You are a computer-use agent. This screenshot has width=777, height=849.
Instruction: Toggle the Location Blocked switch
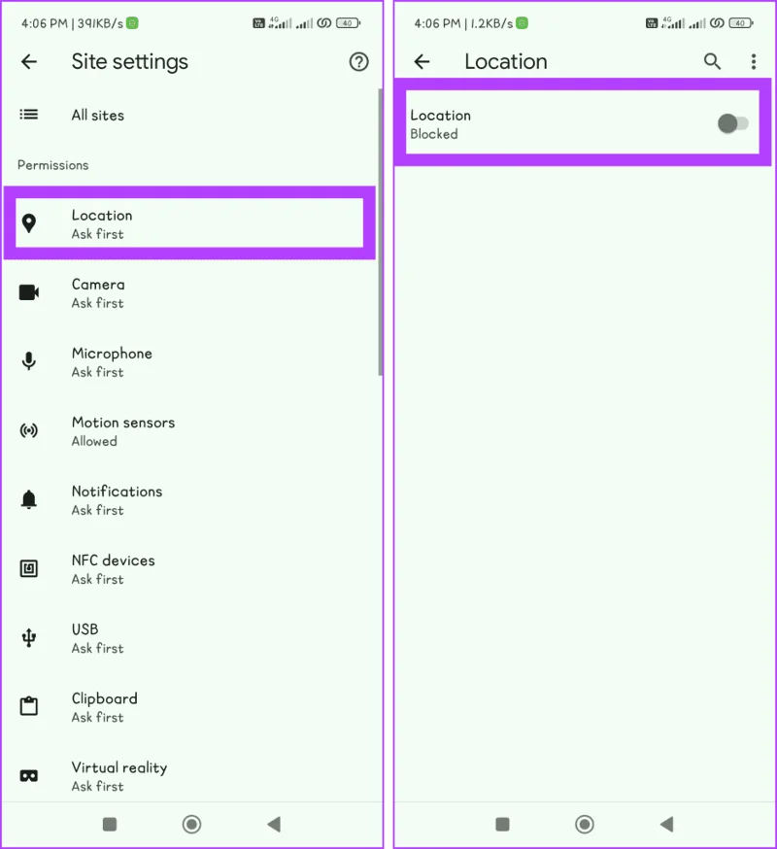pyautogui.click(x=732, y=123)
